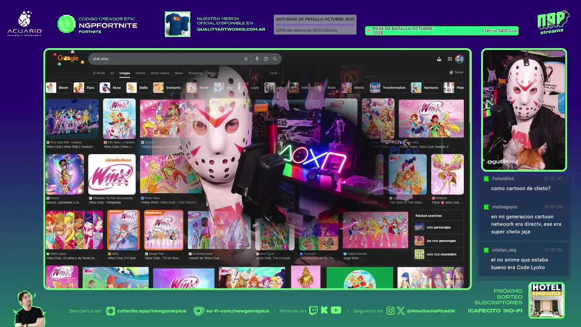Select the Transformation filter chip
The width and height of the screenshot is (581, 327).
coord(388,88)
